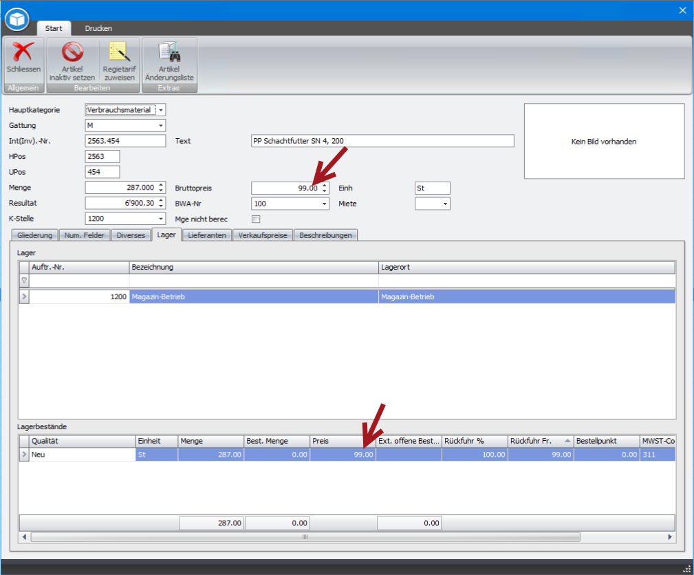Image resolution: width=694 pixels, height=575 pixels.
Task: Click the Lagerort column header
Action: [x=527, y=268]
